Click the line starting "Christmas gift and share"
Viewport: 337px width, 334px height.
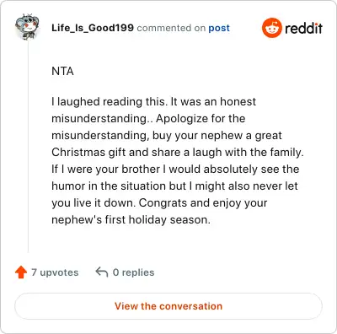pyautogui.click(x=178, y=152)
